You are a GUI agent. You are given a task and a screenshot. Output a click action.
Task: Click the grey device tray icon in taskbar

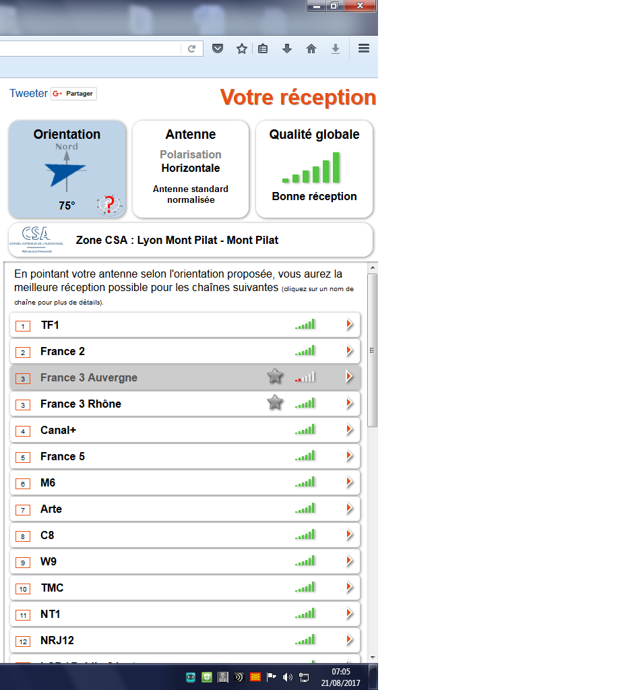(223, 677)
